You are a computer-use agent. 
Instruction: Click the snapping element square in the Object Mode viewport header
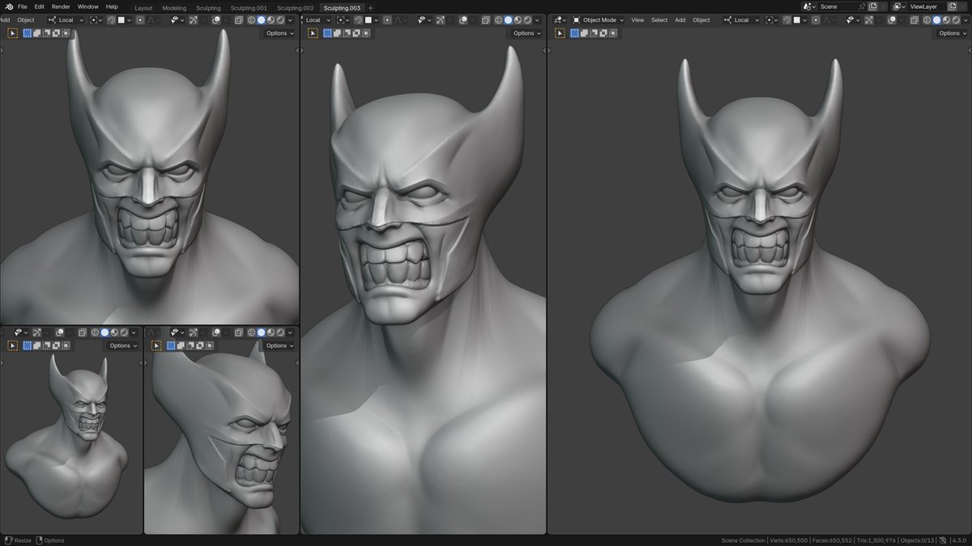(796, 20)
